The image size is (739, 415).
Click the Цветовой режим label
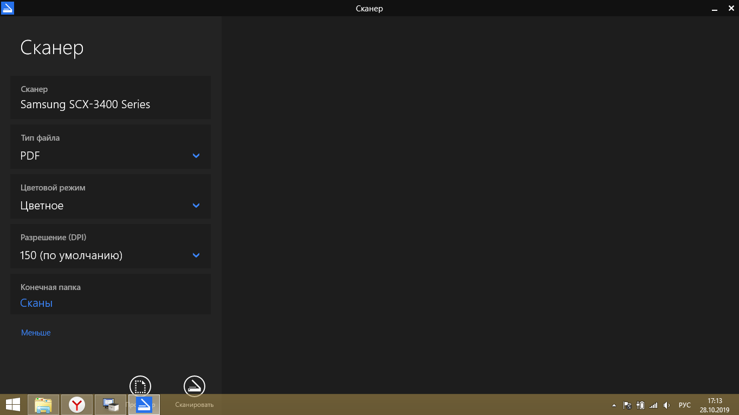point(53,188)
